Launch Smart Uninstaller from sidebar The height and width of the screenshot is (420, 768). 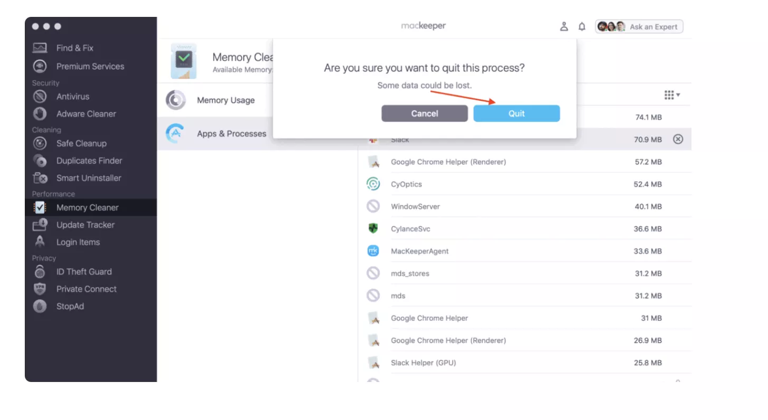click(x=88, y=178)
